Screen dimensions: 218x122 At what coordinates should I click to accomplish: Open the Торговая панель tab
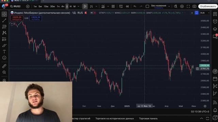pos(148,119)
